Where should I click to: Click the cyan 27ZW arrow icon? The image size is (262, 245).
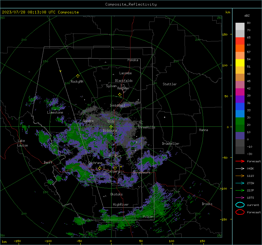pos(240,183)
